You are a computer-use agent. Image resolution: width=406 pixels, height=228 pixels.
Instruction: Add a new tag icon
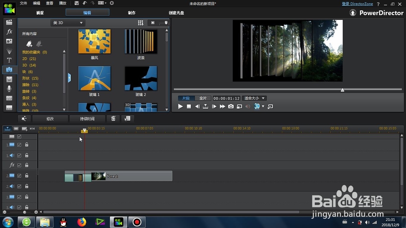(29, 44)
